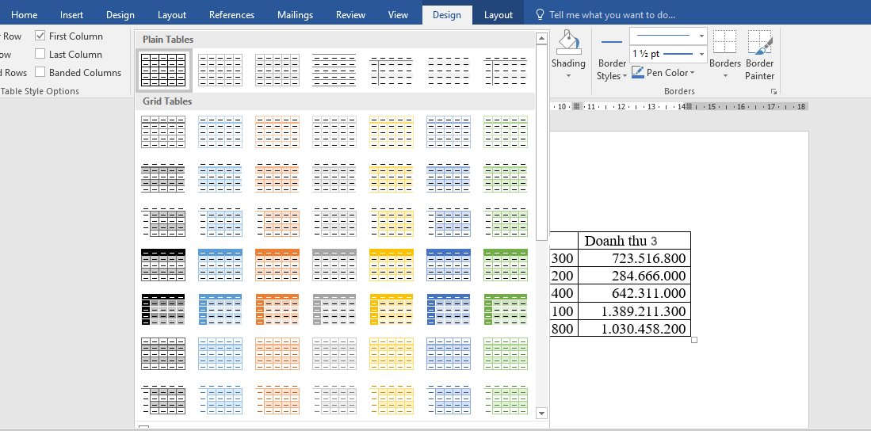
Task: Open the 1 ½ pt line weight dropdown
Action: [701, 55]
